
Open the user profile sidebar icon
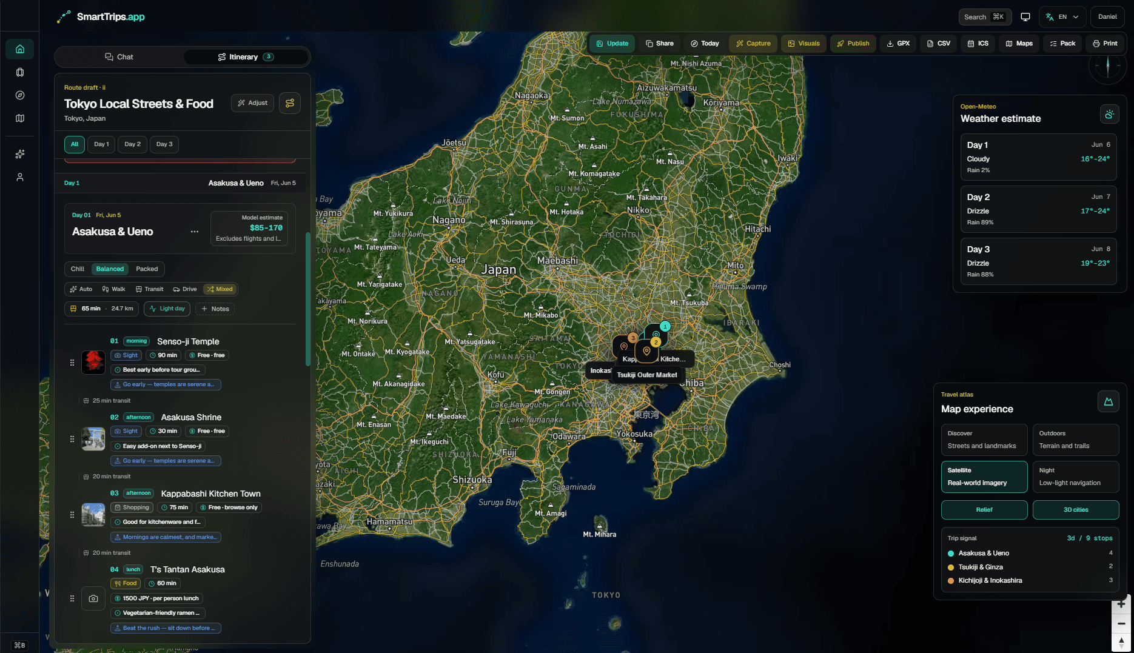(x=19, y=177)
